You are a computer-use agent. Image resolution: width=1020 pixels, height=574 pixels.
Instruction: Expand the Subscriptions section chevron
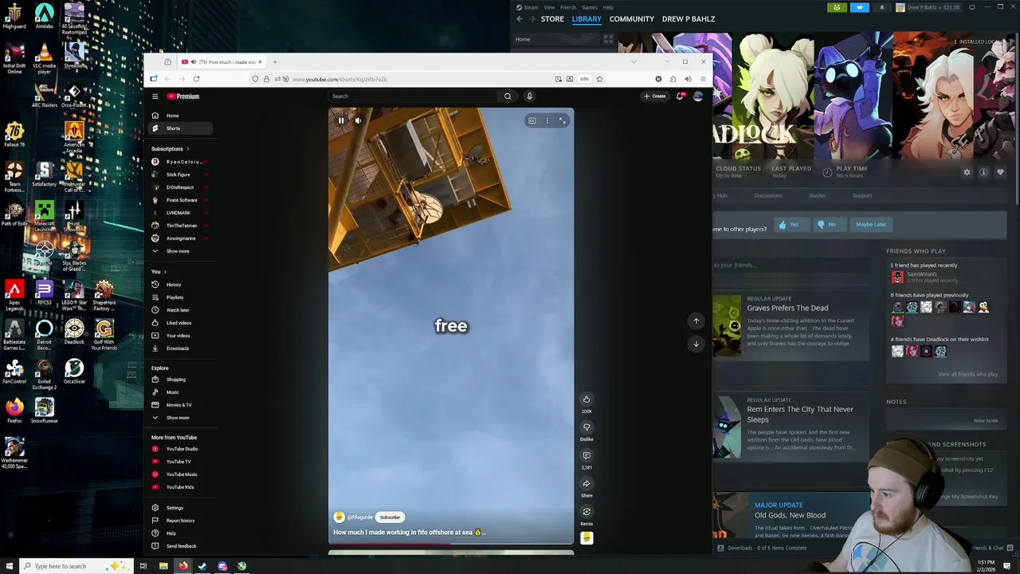pos(188,149)
